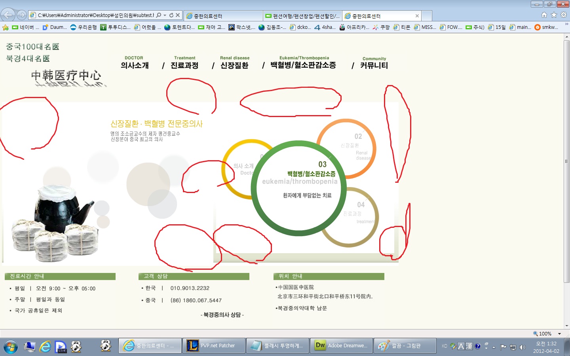Click the Windows Start orb
Image resolution: width=570 pixels, height=356 pixels.
tap(10, 347)
